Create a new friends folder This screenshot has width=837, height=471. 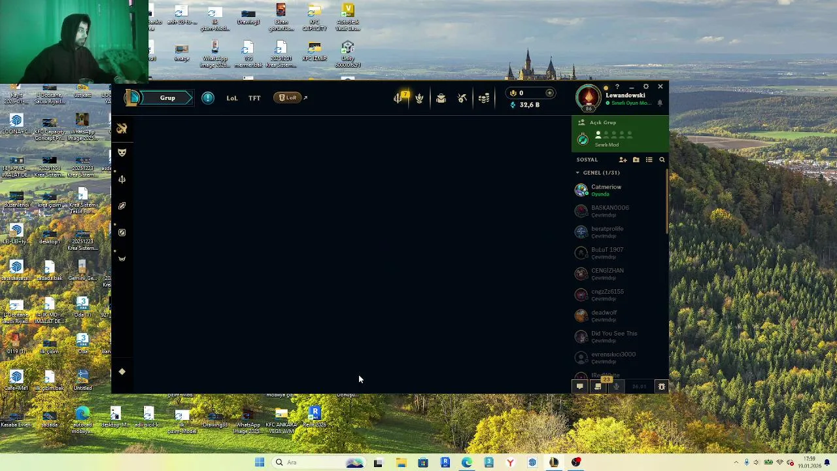pyautogui.click(x=636, y=160)
